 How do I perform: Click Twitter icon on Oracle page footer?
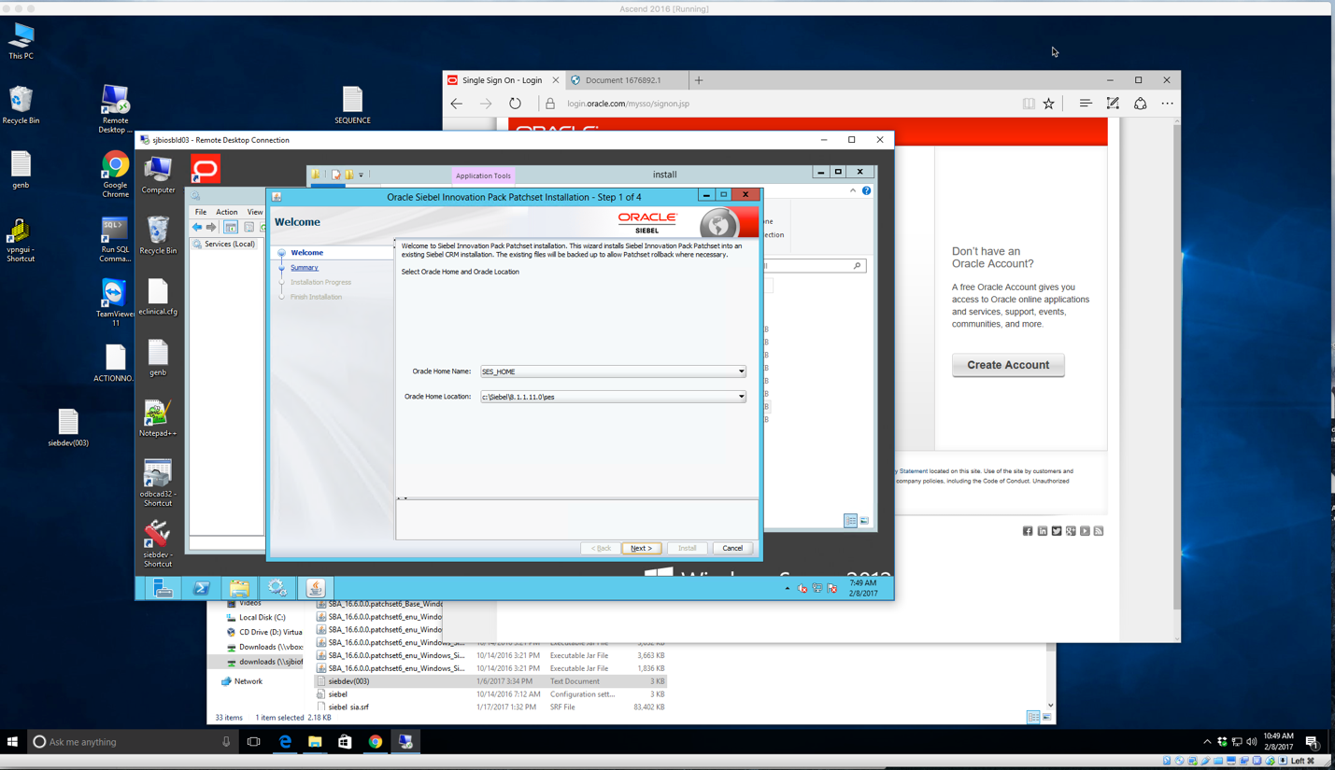pyautogui.click(x=1057, y=531)
